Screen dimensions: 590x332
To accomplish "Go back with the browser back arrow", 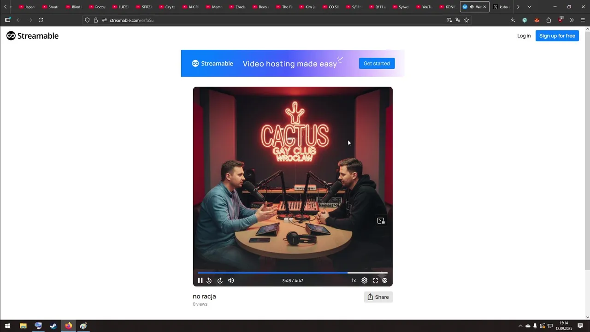I will tap(19, 20).
